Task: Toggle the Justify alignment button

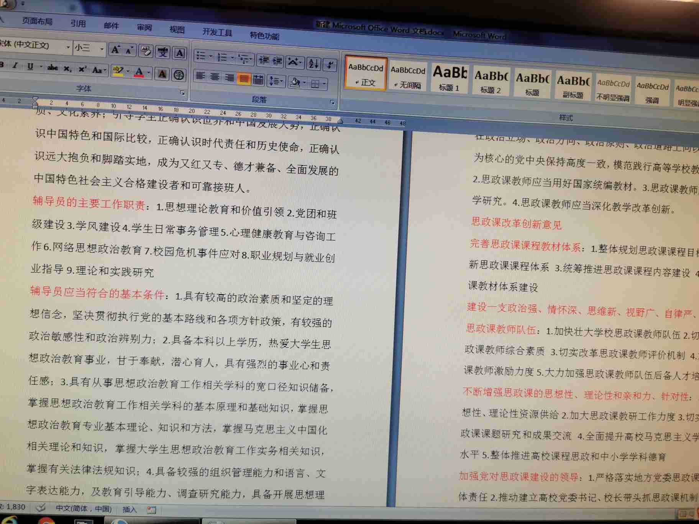Action: point(244,79)
